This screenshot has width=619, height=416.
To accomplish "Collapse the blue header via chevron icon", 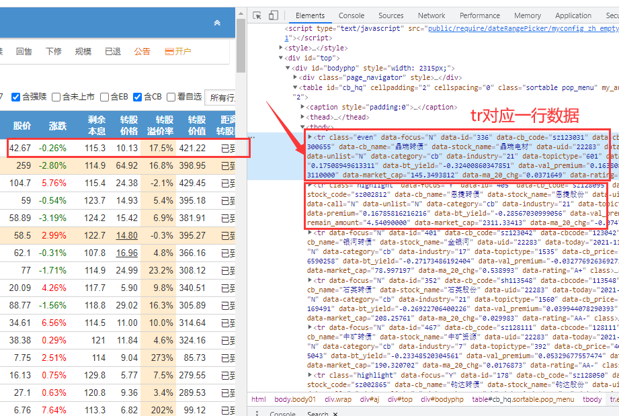I will 216,22.
